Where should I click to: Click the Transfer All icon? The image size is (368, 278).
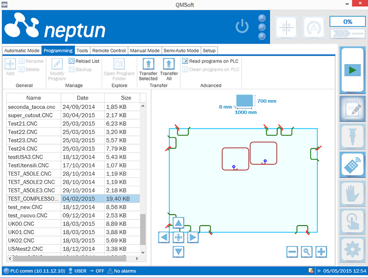click(x=169, y=64)
